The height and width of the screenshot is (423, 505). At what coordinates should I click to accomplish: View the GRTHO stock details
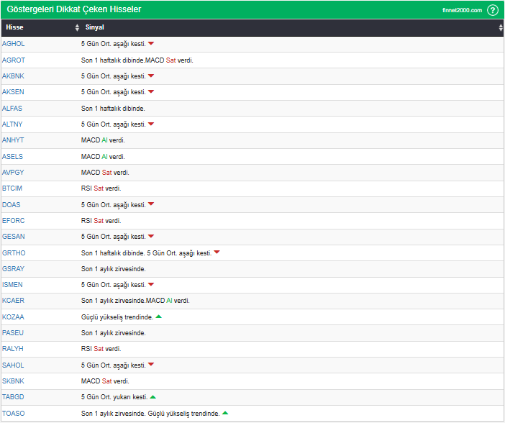click(14, 253)
